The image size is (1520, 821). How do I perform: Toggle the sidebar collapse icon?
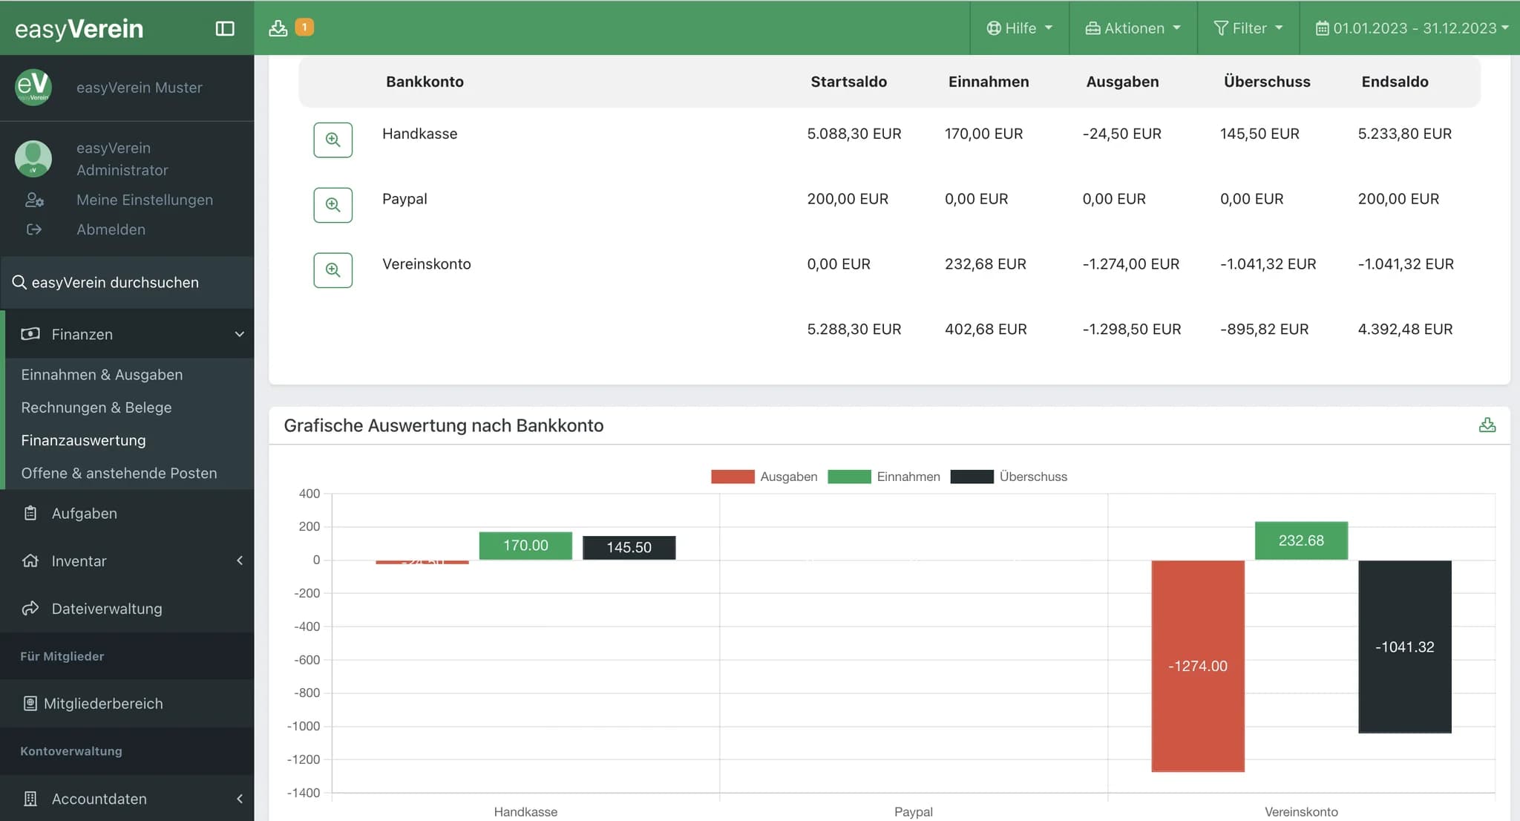(x=225, y=28)
